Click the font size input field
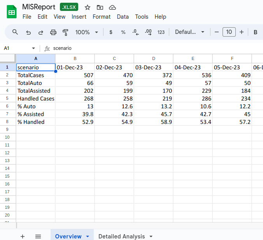Screen dimensions: 263x240 coord(229,32)
